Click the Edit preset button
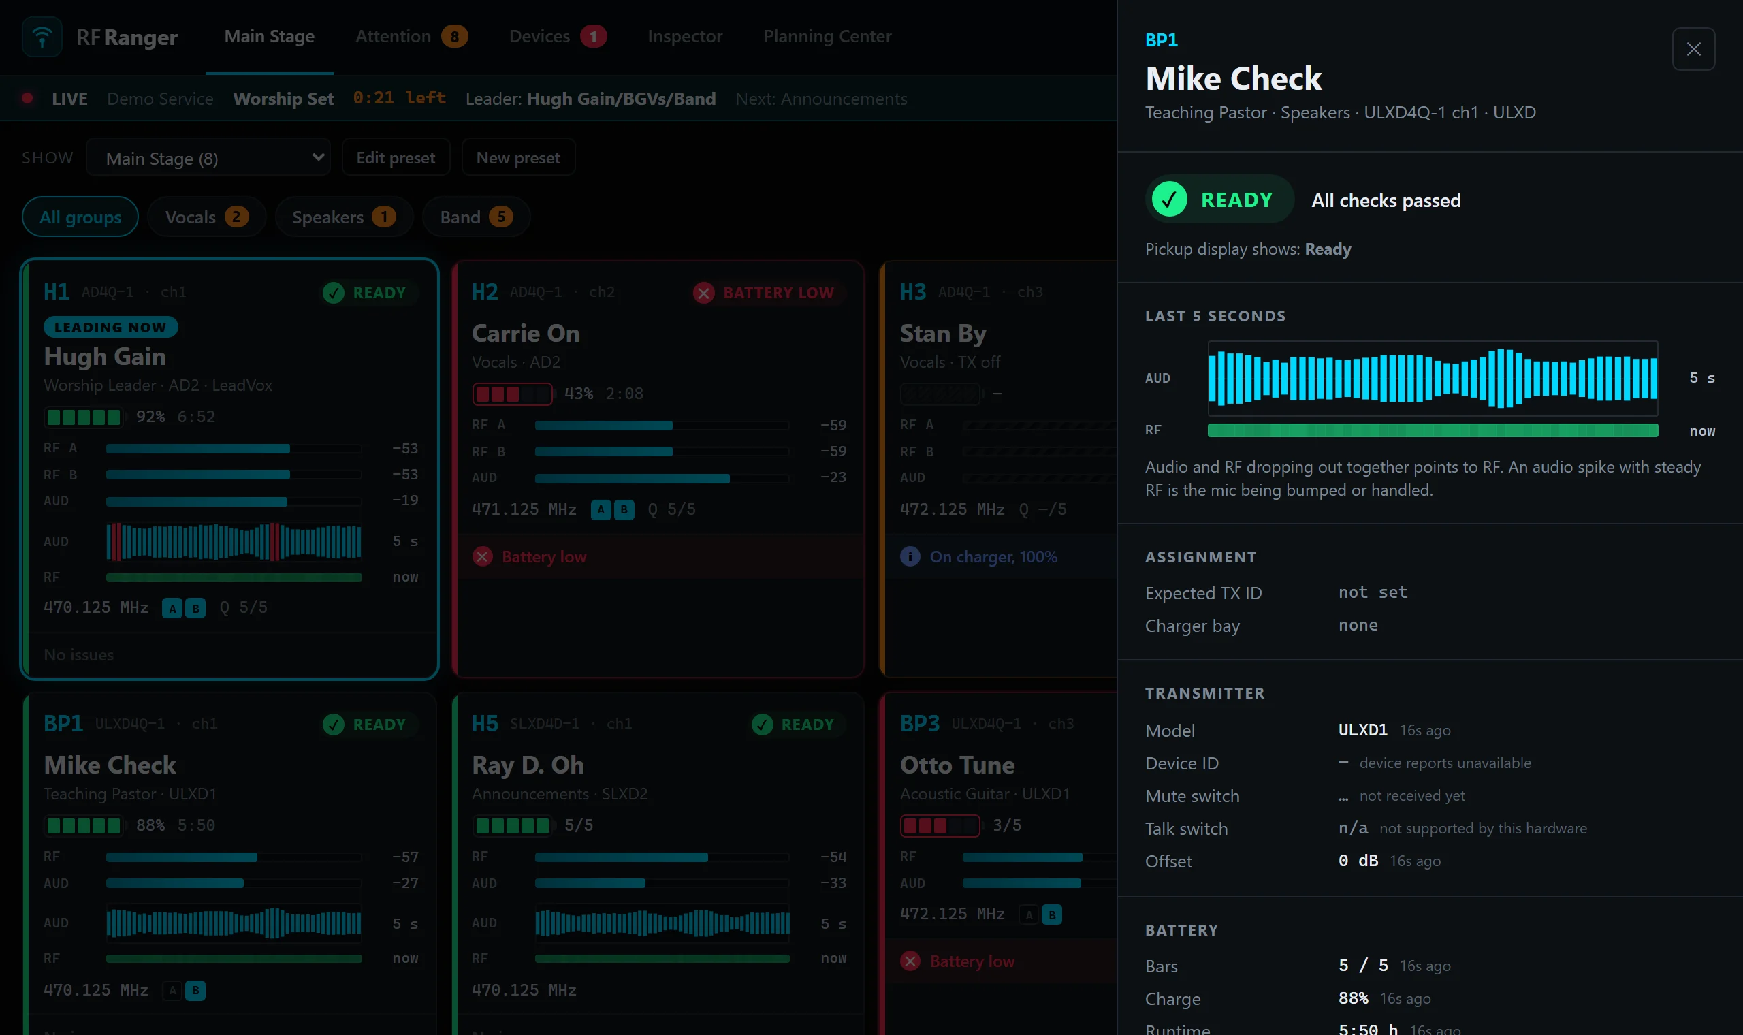Screen dimensions: 1743x1035 coord(396,157)
